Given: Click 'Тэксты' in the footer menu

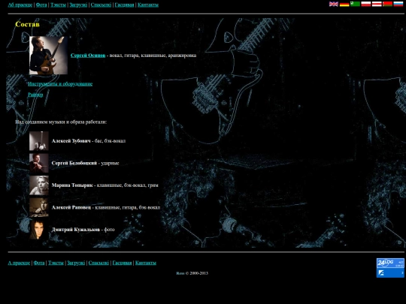Looking at the screenshot, I should [x=56, y=263].
